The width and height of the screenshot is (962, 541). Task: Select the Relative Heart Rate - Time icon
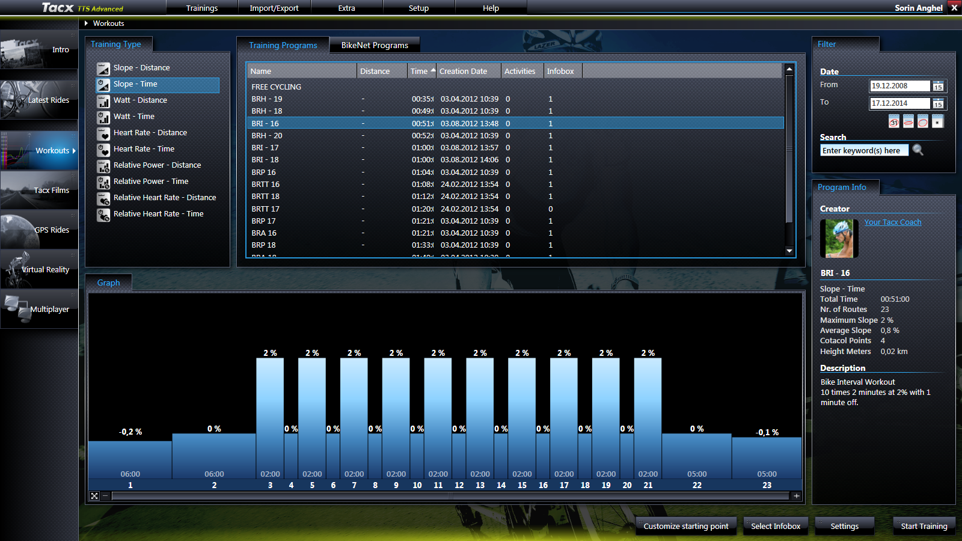(x=103, y=215)
